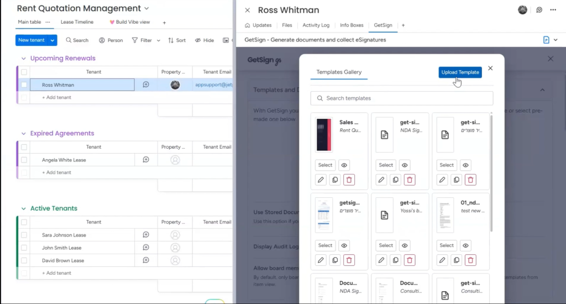Select the Sales template
Screen dimensions: 566x304
(325, 165)
